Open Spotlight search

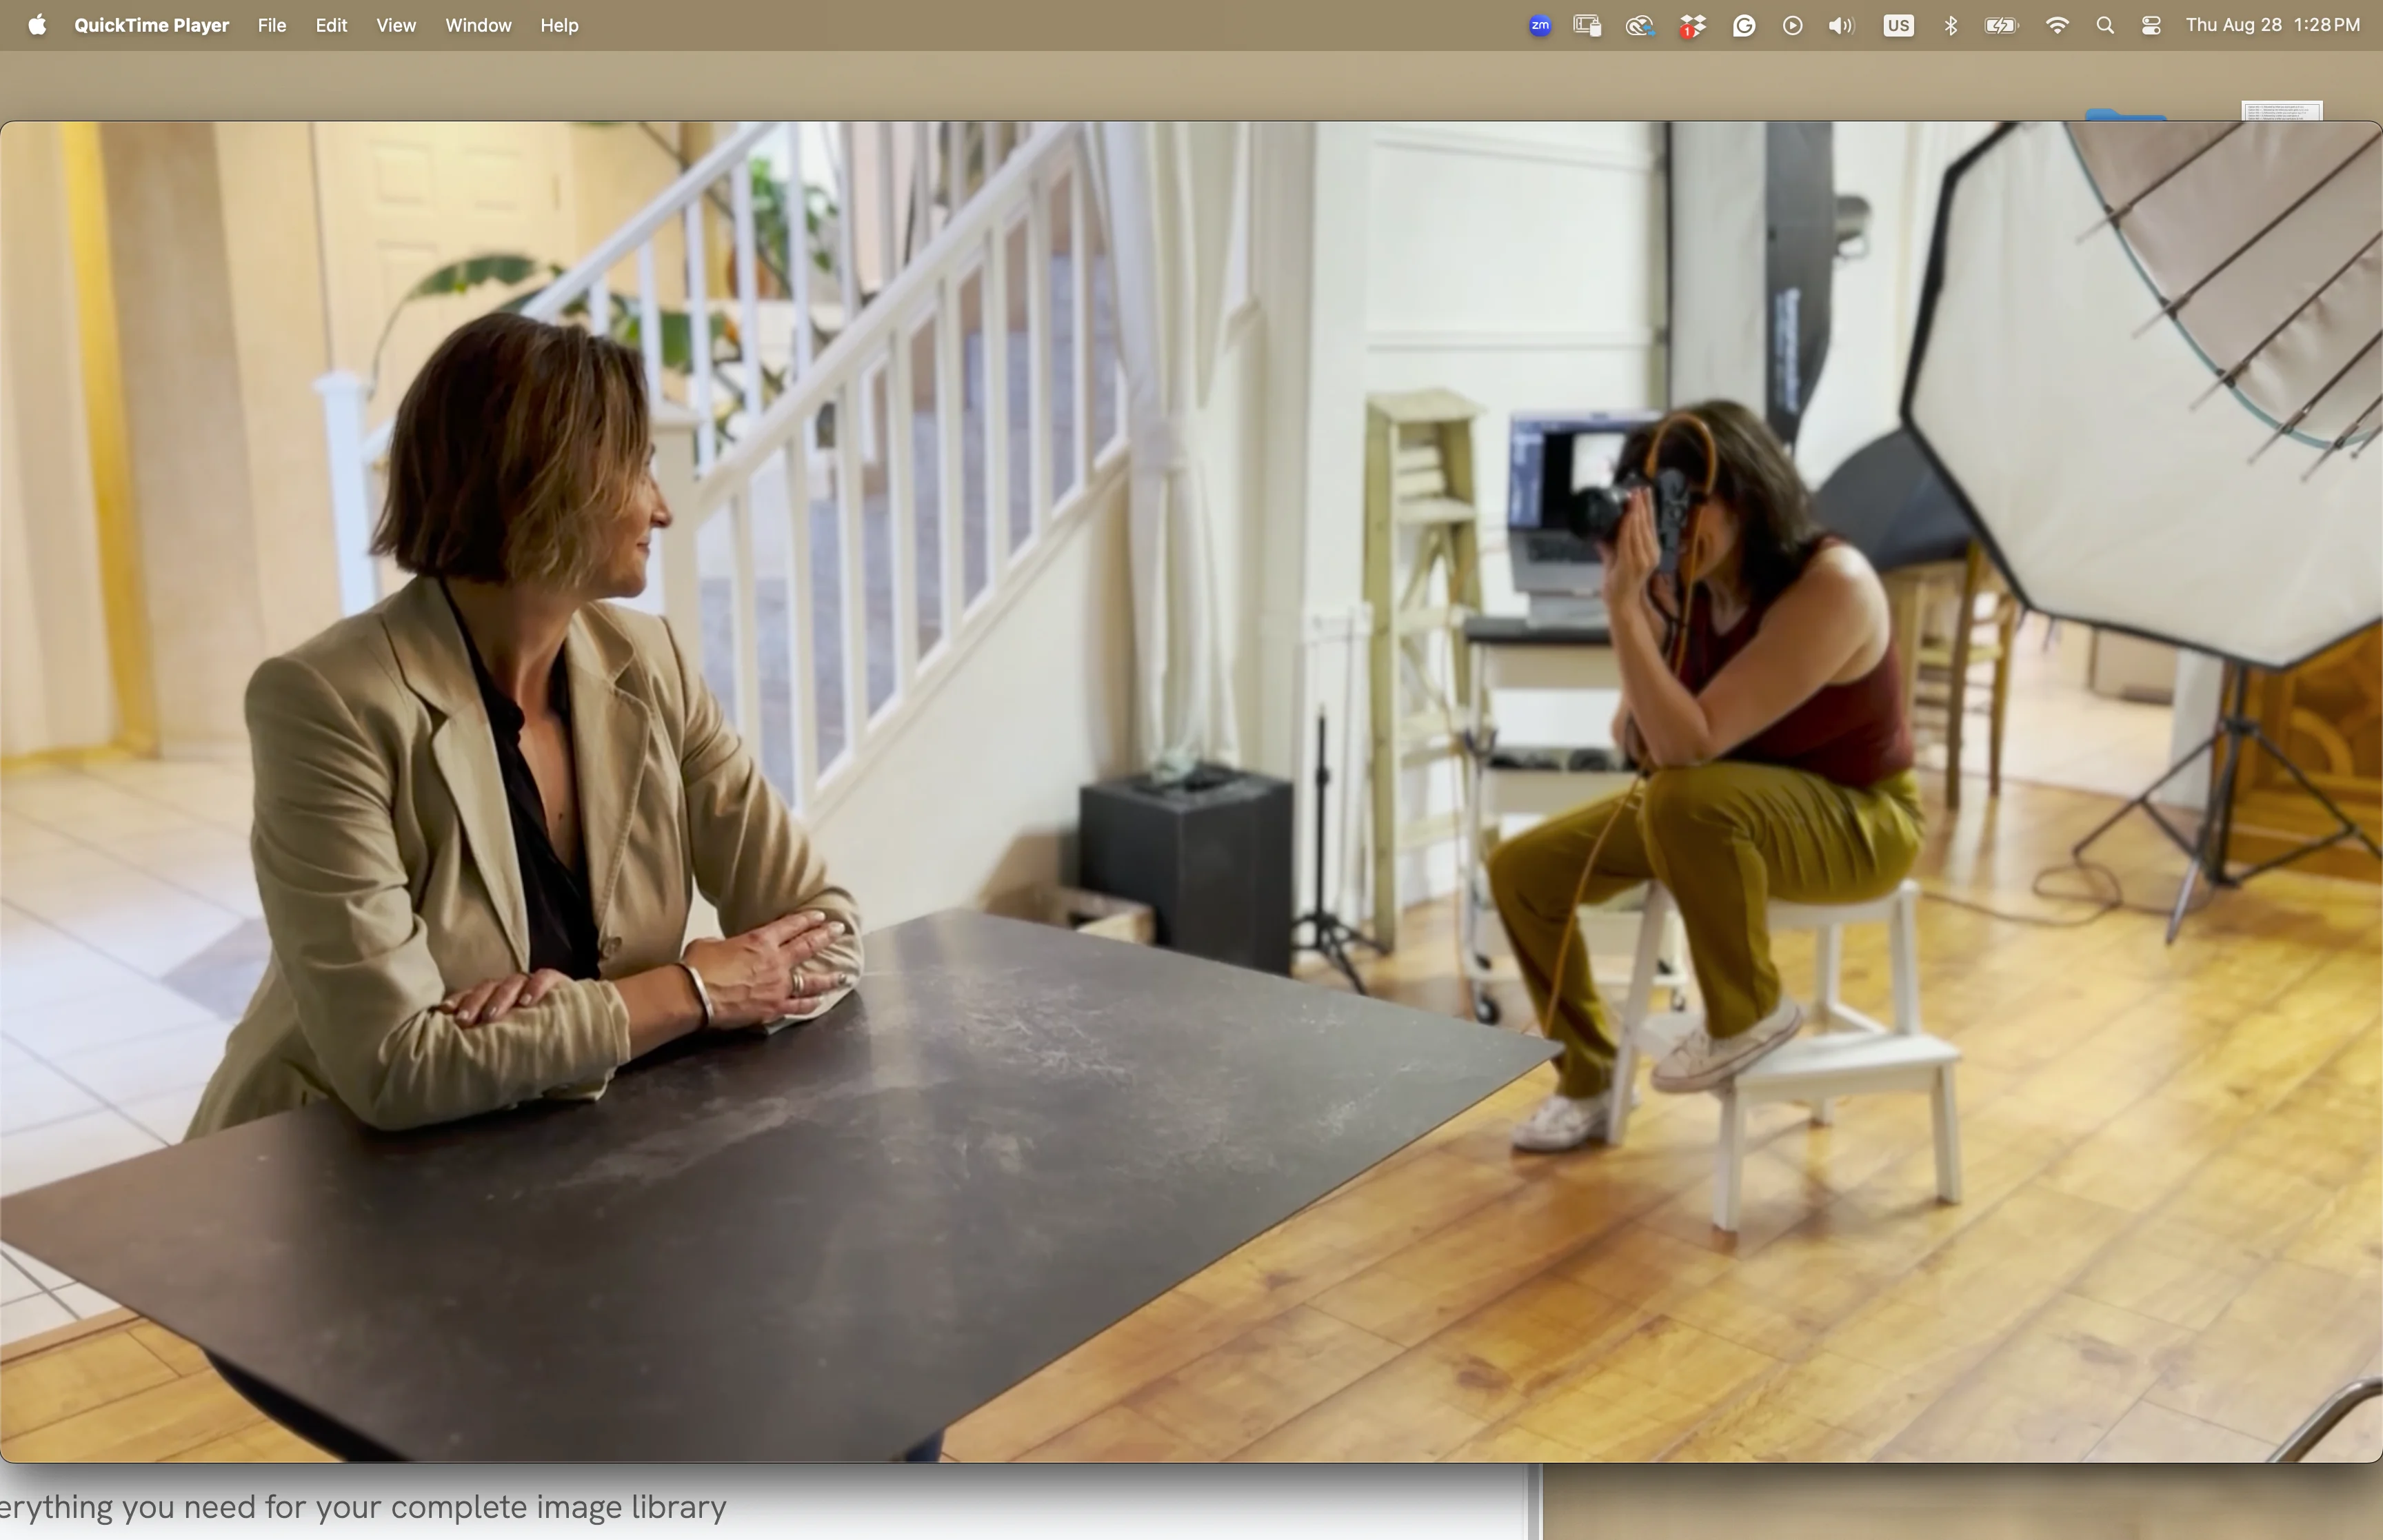pos(2105,26)
